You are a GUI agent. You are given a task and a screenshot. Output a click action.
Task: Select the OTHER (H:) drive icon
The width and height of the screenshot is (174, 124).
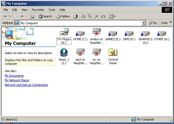tap(162, 34)
